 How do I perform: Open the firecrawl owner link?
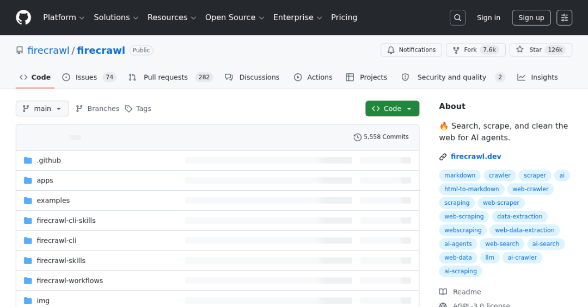click(x=48, y=50)
